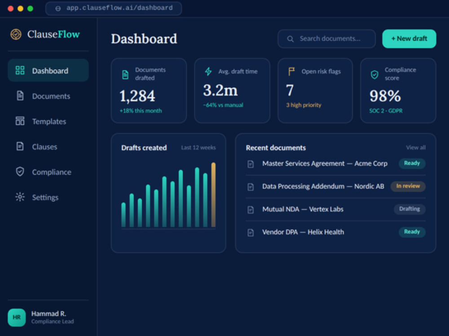The height and width of the screenshot is (336, 449).
Task: Open Settings in the sidebar
Action: (x=48, y=197)
